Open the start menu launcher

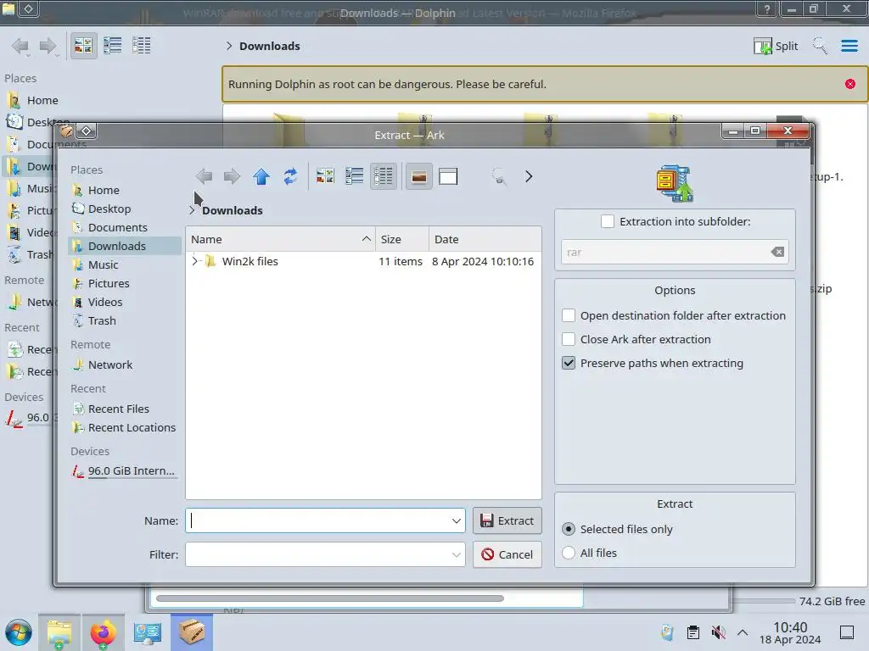[x=19, y=632]
